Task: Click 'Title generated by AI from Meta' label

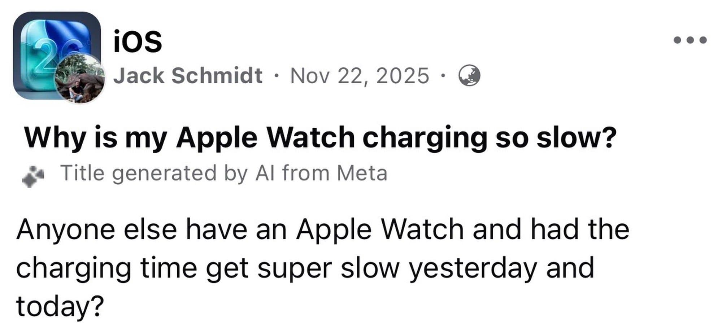Action: tap(223, 173)
